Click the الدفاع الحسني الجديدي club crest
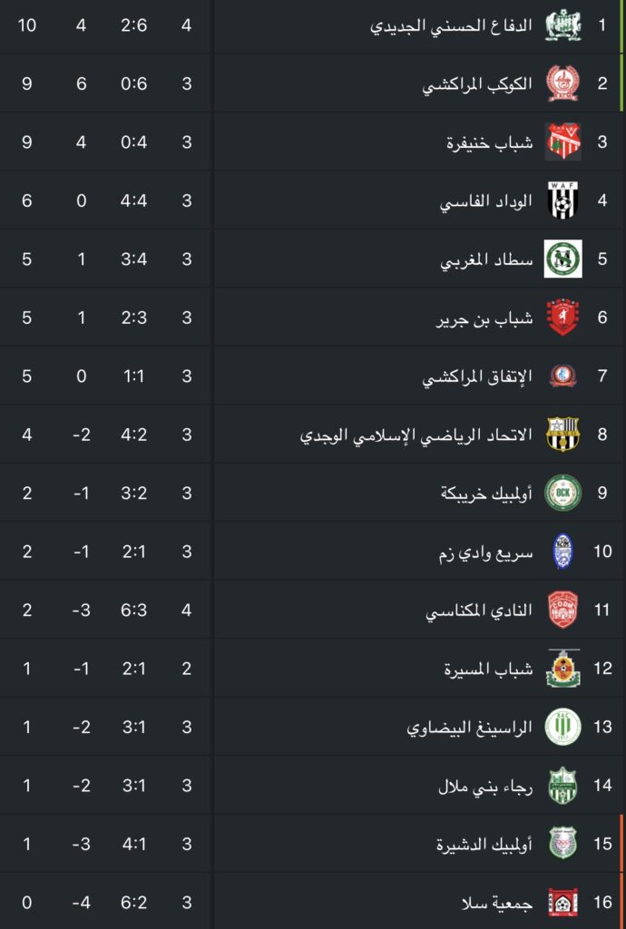The height and width of the screenshot is (929, 626). 562,24
